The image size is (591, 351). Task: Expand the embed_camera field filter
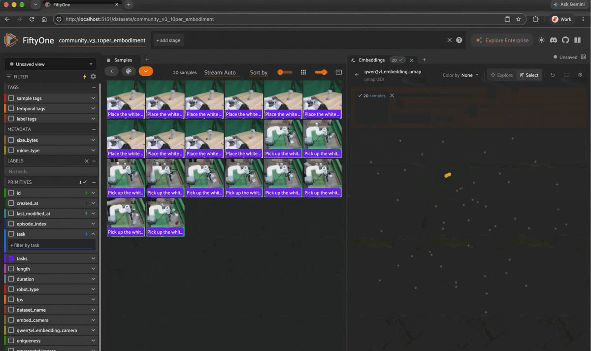point(93,320)
